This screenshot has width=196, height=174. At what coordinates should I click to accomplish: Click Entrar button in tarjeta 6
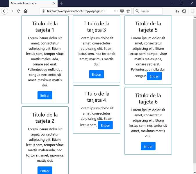[148, 146]
